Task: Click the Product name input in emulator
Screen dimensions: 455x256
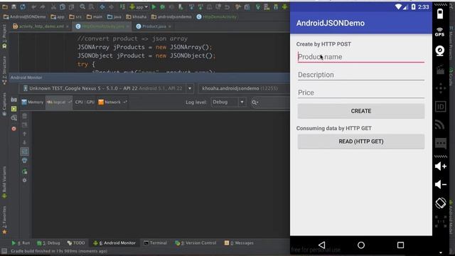Action: tap(361, 57)
